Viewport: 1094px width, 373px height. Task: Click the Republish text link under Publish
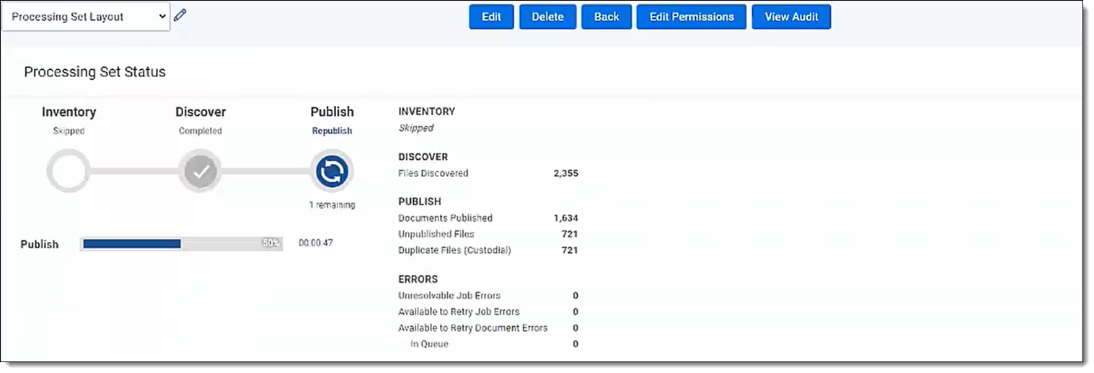point(332,131)
